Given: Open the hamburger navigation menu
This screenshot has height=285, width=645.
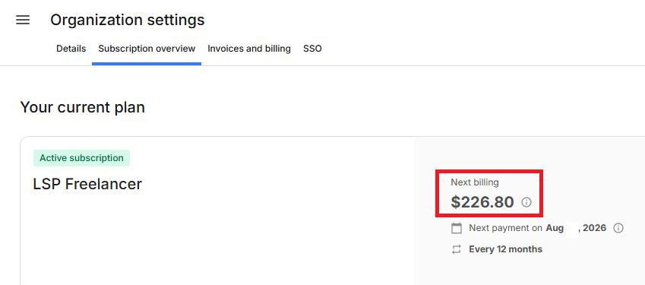Looking at the screenshot, I should 23,20.
